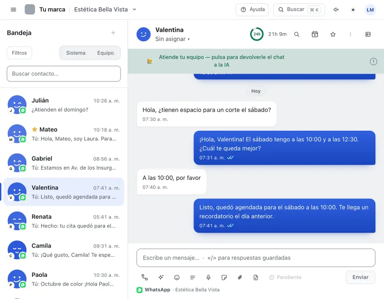Focus the Buscar contacto search field
This screenshot has width=384, height=299.
pos(64,74)
